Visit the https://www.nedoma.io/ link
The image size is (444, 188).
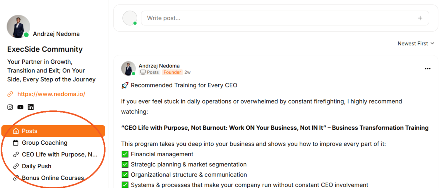point(51,94)
